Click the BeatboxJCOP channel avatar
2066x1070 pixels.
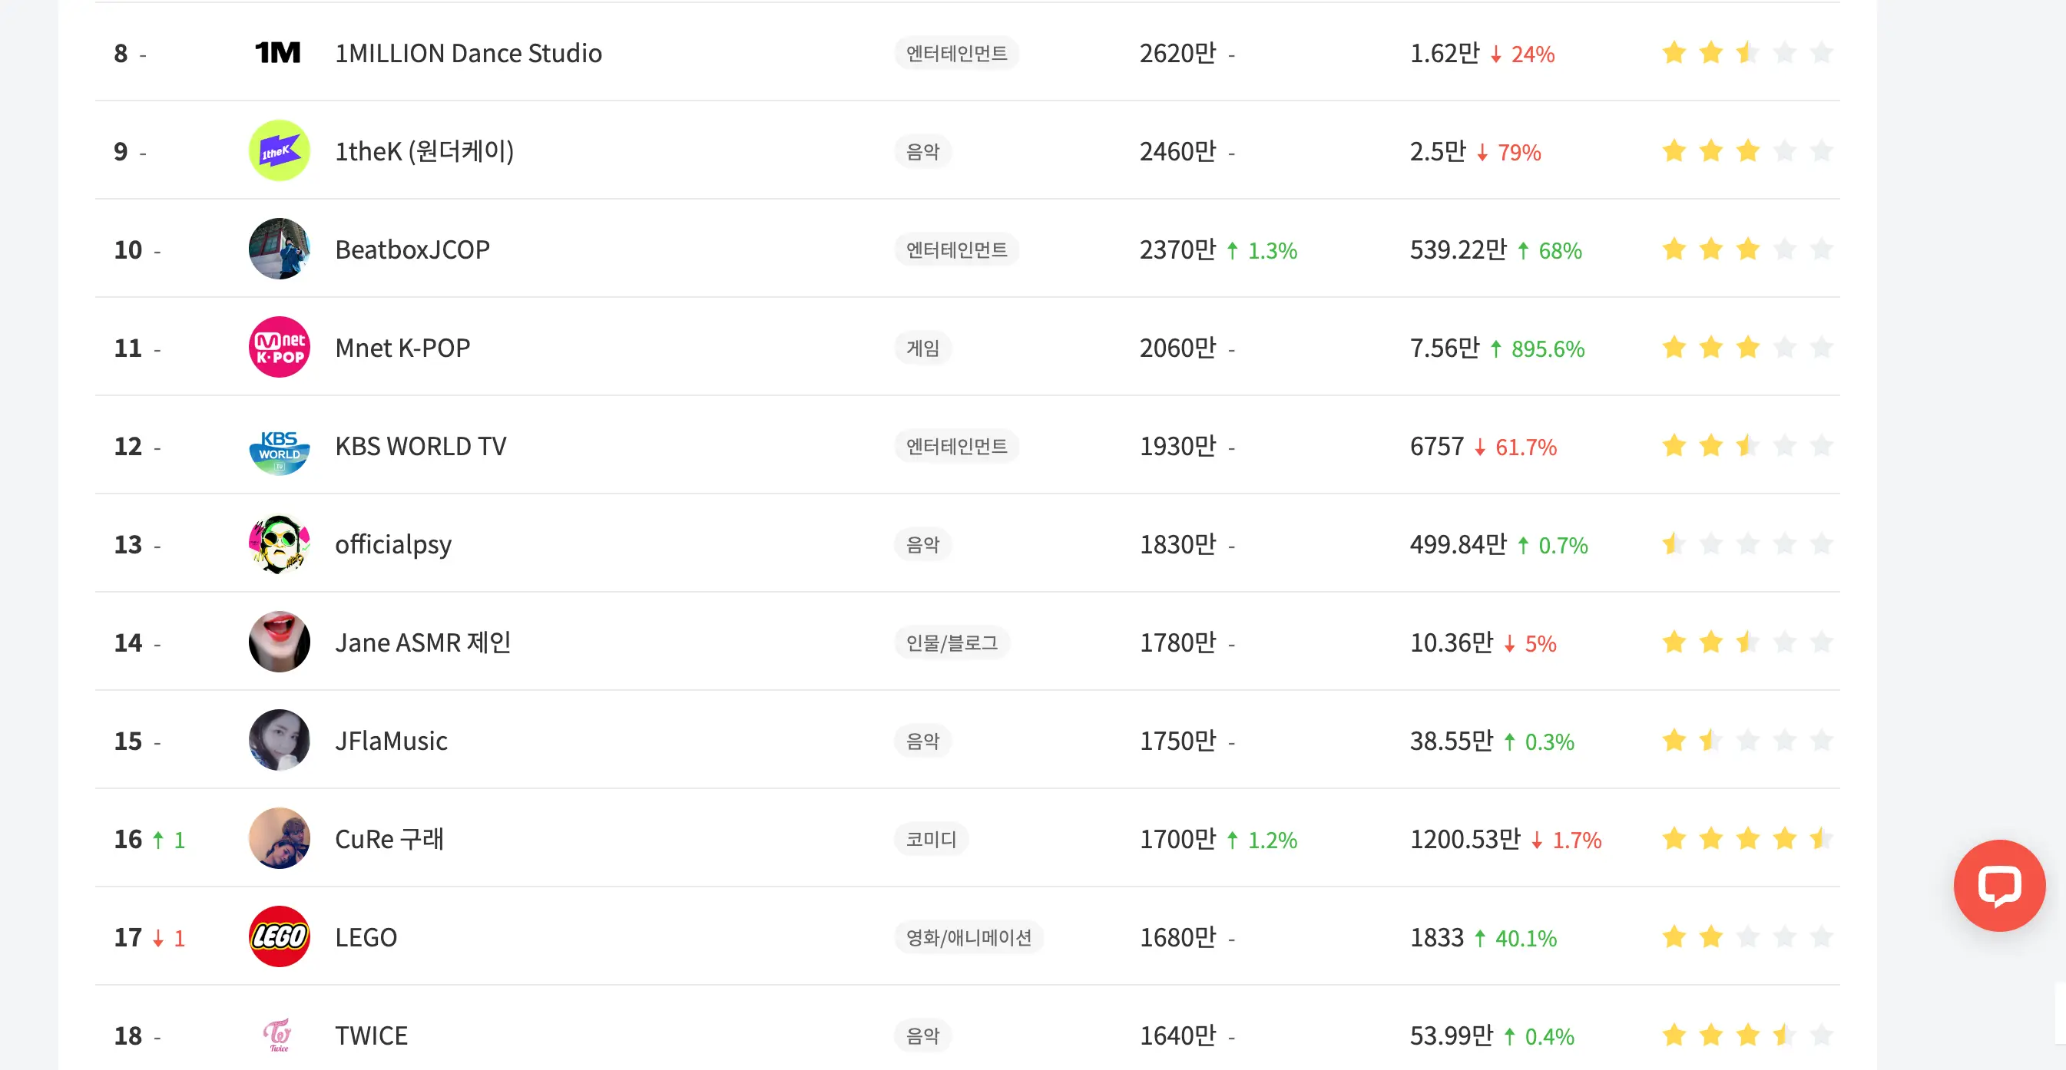pos(279,249)
